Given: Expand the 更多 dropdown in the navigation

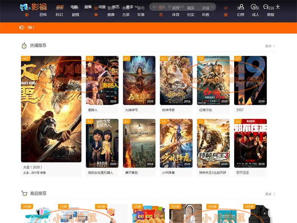Looking at the screenshot, I should point(132,7).
